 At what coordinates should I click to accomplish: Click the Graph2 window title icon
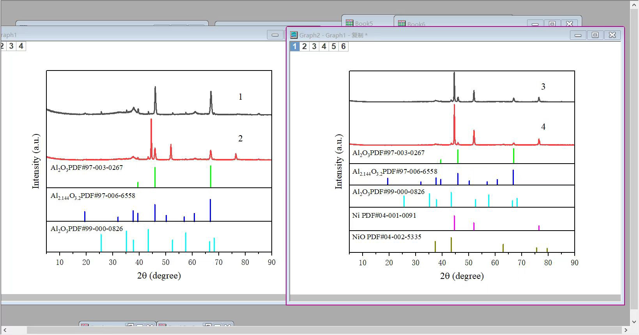coord(294,35)
